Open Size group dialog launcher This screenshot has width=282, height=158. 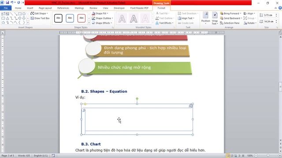pos(277,27)
